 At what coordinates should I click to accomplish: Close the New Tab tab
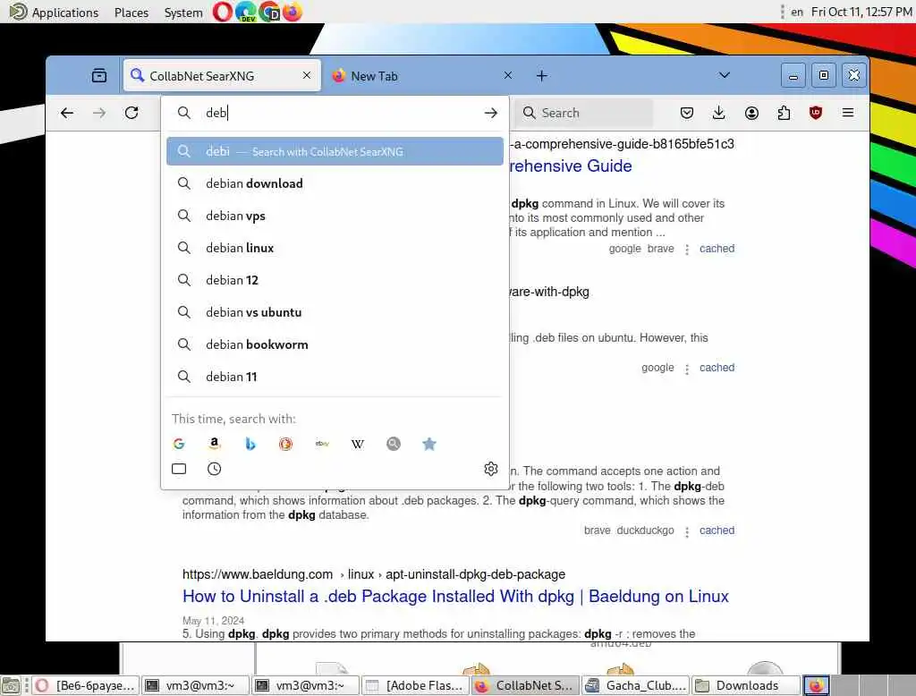click(508, 75)
